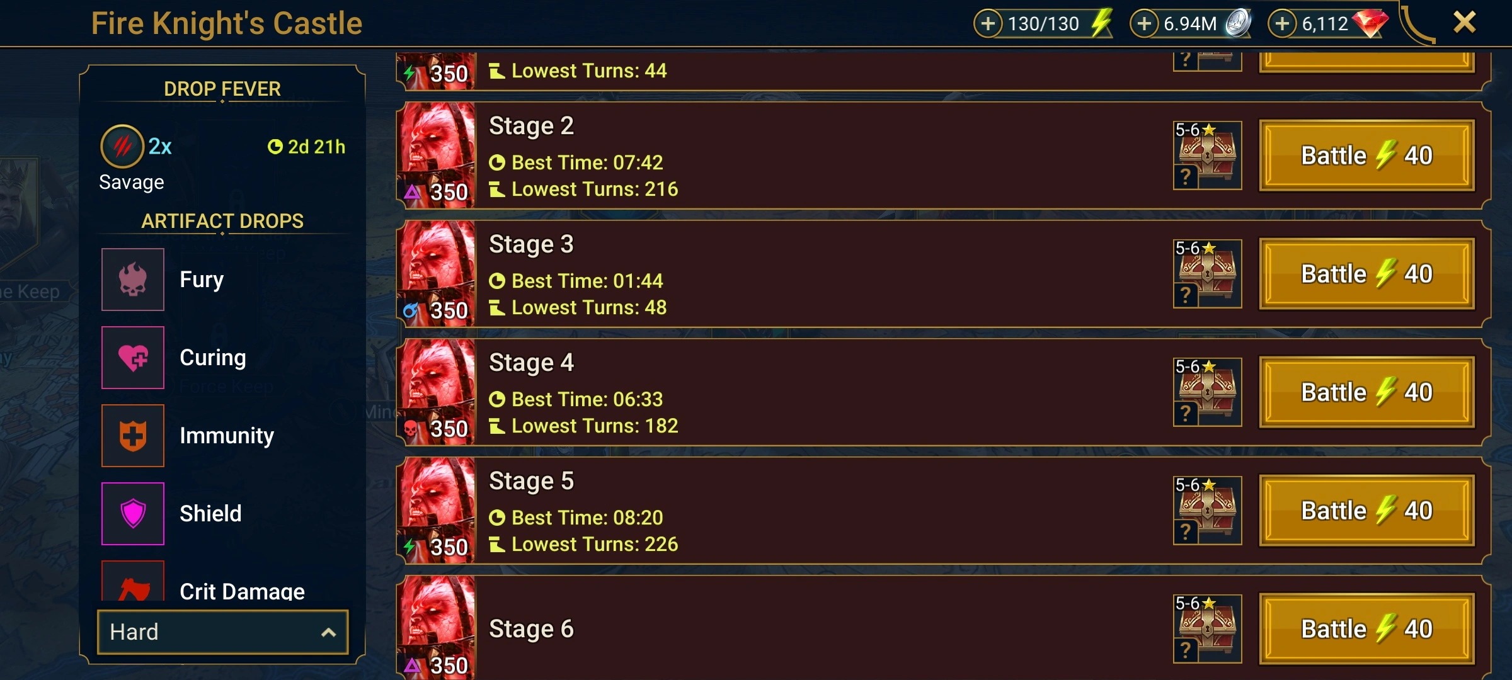Select the Stage 5 boss portrait

point(437,510)
